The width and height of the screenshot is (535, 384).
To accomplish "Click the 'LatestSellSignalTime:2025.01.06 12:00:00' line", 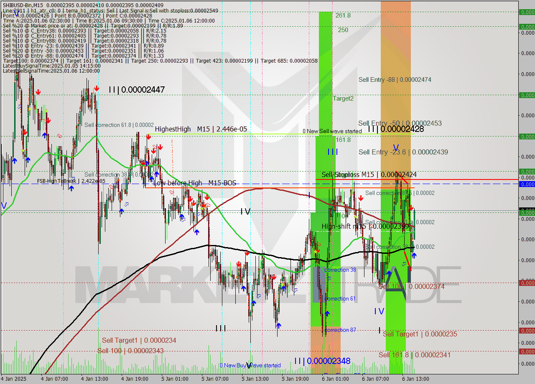I will 51,71.
